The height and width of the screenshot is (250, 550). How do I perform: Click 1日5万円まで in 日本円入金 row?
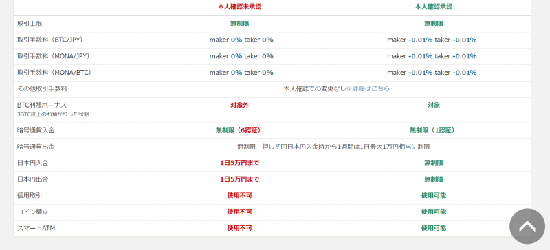(x=239, y=163)
